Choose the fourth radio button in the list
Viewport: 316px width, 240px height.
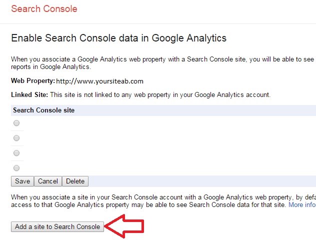coord(16,168)
